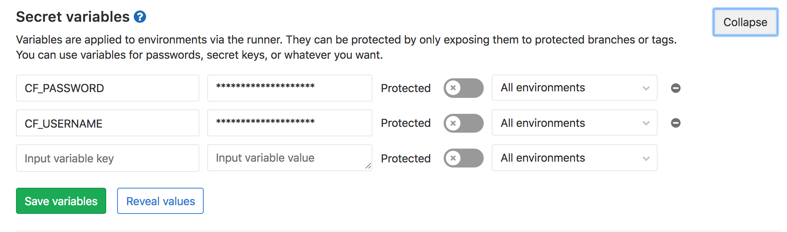Save the secret variables
787x232 pixels.
[x=61, y=201]
